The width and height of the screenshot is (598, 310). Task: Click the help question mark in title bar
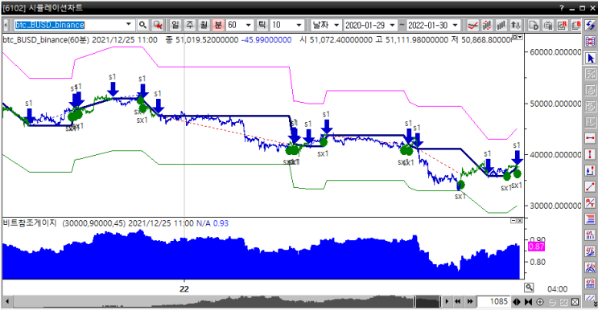[562, 8]
